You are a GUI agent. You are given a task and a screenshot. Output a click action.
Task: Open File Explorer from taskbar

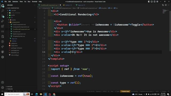41,94
